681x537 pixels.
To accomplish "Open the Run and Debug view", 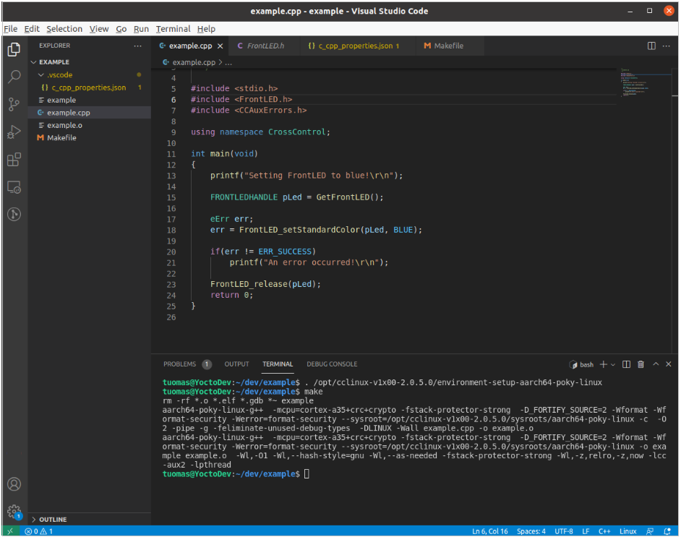I will pos(14,132).
